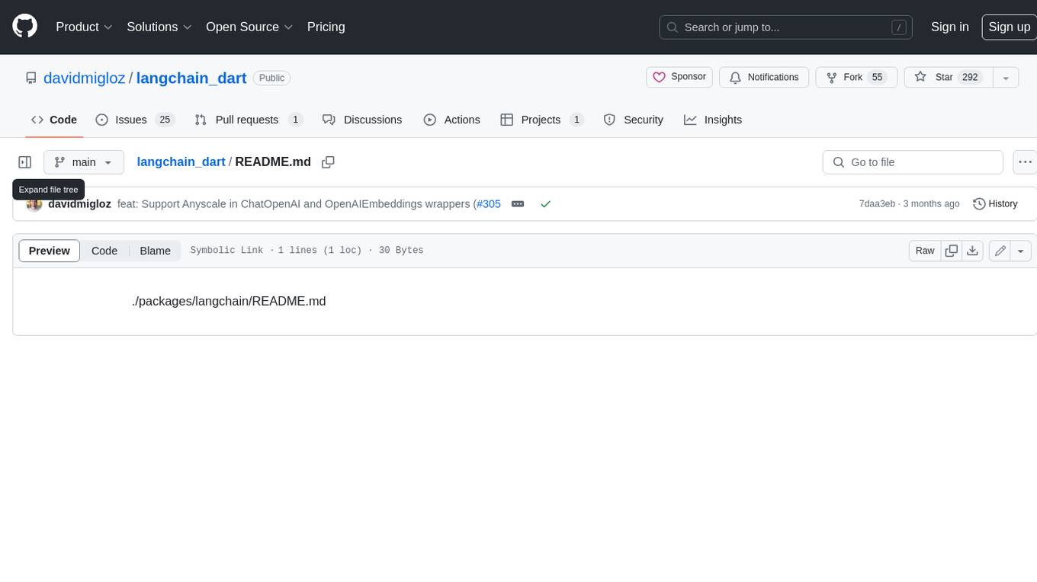Switch to the Discussions tab
The height and width of the screenshot is (582, 1037).
coord(362,120)
